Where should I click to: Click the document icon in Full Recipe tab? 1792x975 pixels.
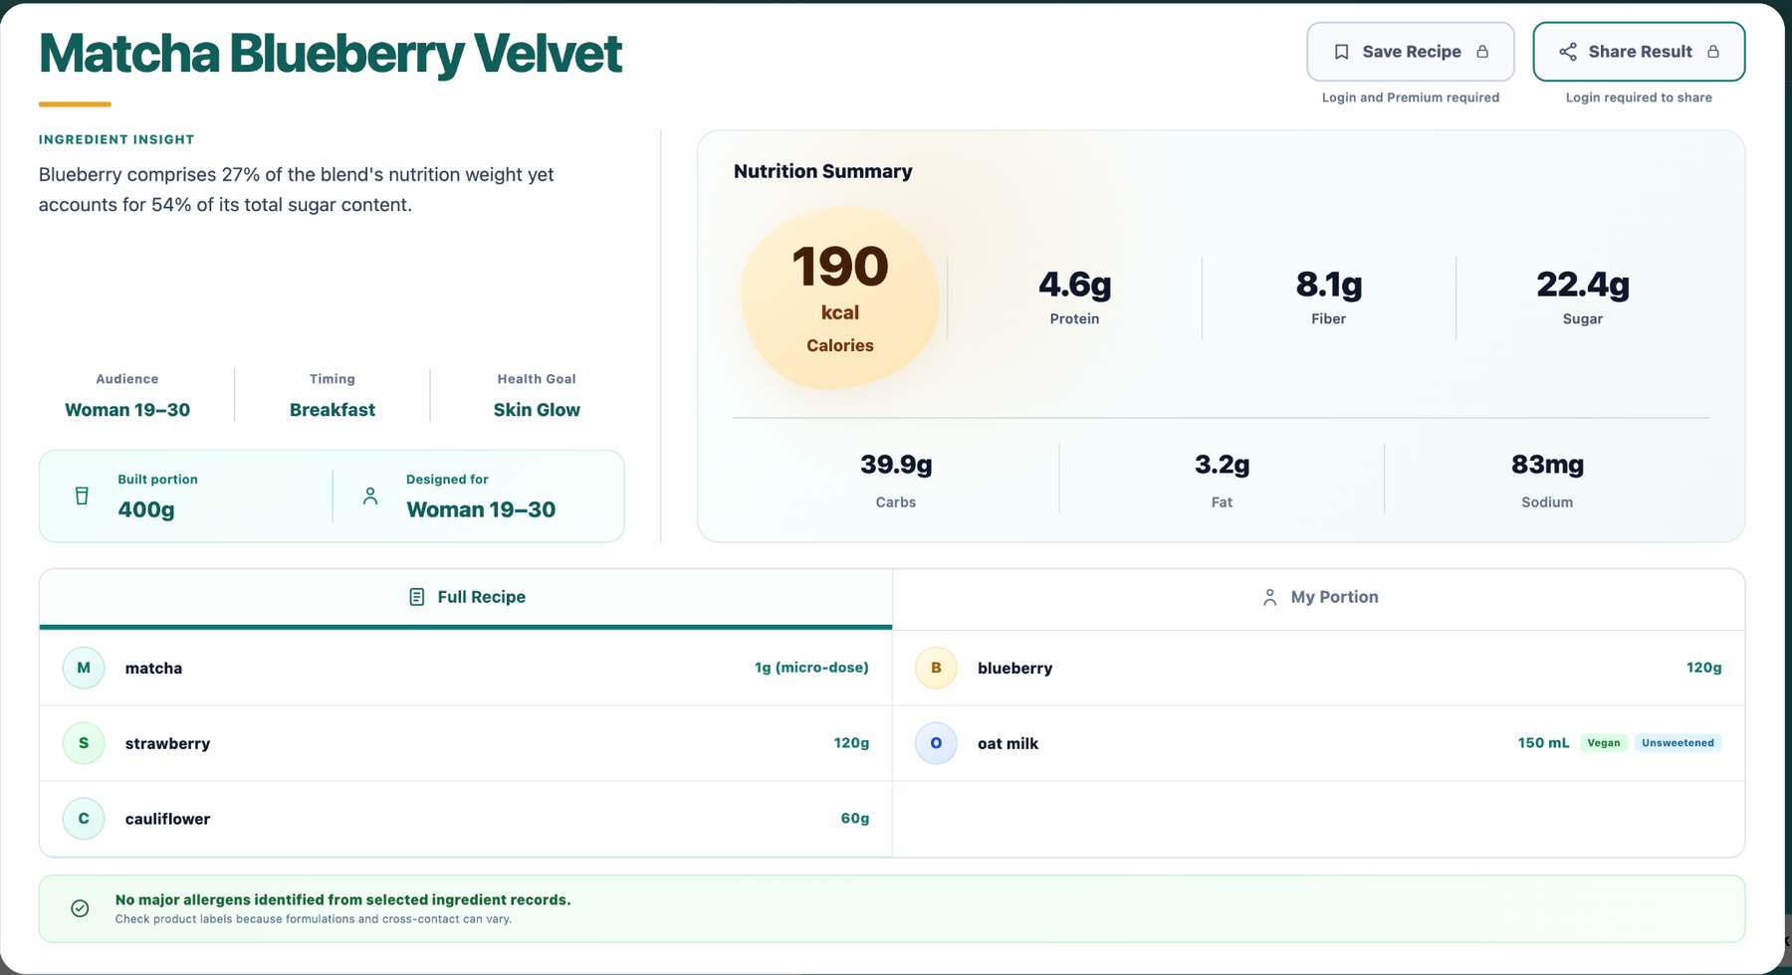(417, 597)
